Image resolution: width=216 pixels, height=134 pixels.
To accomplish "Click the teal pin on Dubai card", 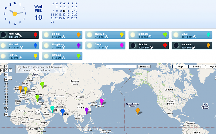I will coord(208,35).
